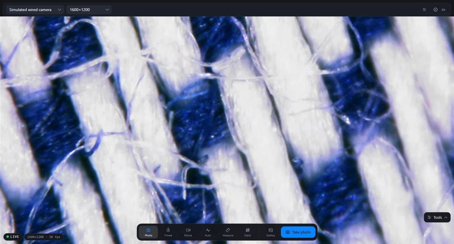Image resolution: width=454 pixels, height=244 pixels.
Task: Expand the Tools panel
Action: 437,218
